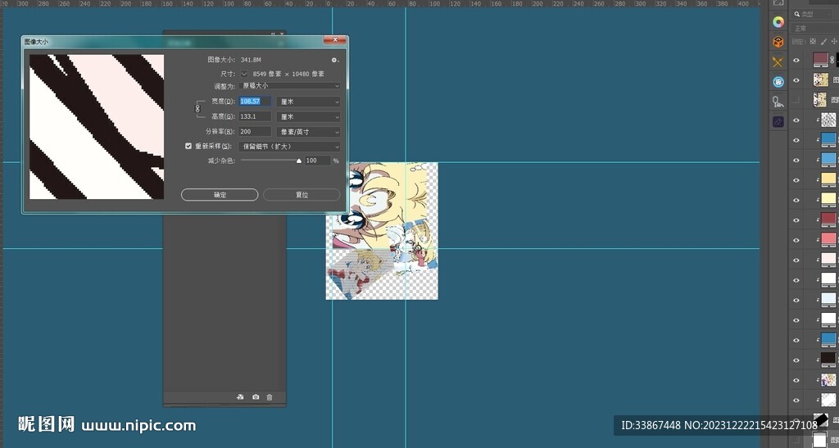Create new snapshot with camera icon
Viewport: 839px width, 448px height.
point(256,397)
